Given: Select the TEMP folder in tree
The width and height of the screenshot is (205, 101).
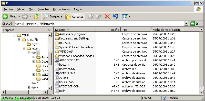Looking at the screenshot, I should (x=23, y=35).
